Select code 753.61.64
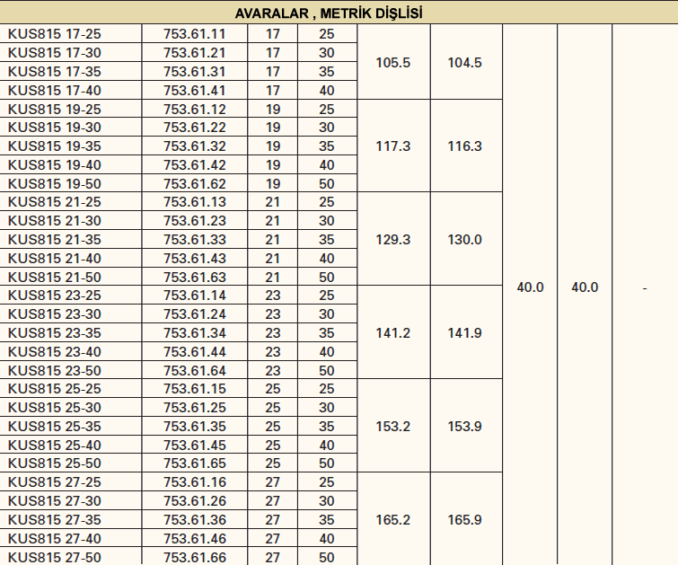This screenshot has height=565, width=678. click(x=195, y=371)
